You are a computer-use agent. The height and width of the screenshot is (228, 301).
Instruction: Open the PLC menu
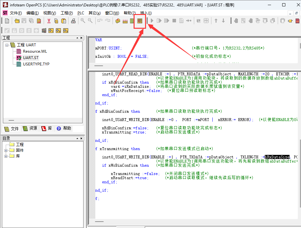tap(81, 13)
